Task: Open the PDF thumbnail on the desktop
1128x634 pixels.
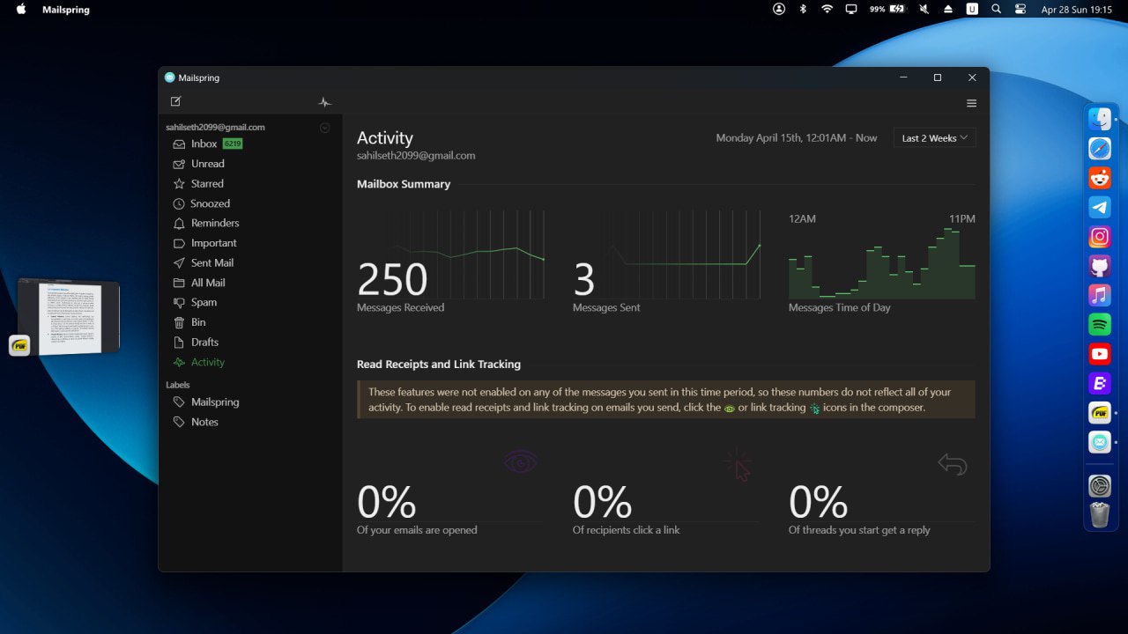Action: tap(69, 317)
